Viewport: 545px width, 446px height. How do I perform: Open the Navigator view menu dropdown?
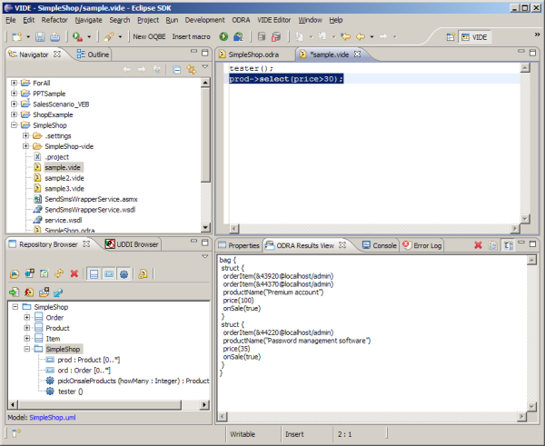[205, 66]
